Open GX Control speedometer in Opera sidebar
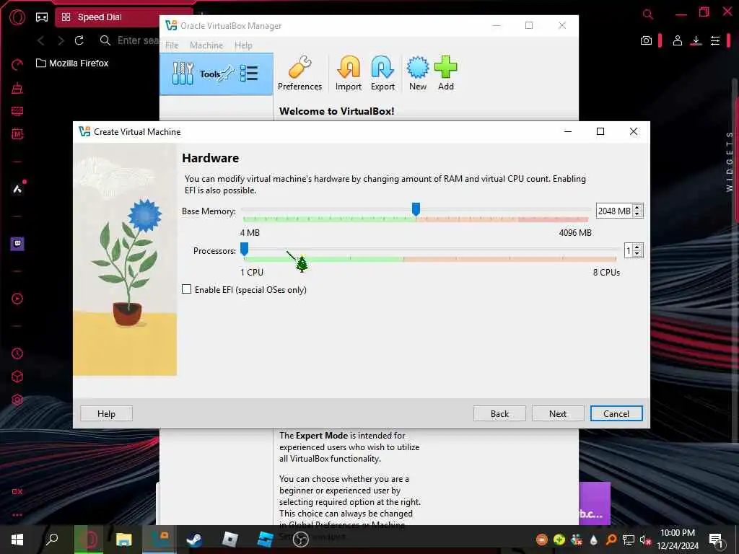 tap(17, 64)
